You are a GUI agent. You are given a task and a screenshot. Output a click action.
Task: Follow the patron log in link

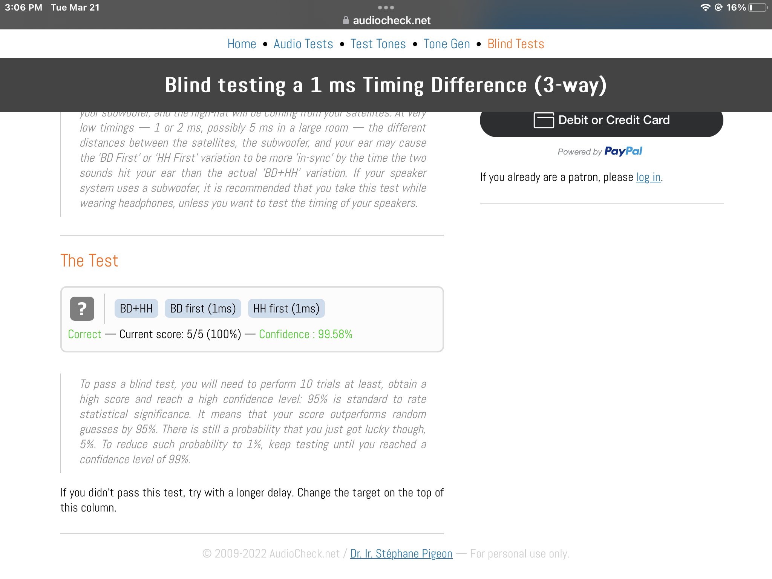(x=648, y=177)
